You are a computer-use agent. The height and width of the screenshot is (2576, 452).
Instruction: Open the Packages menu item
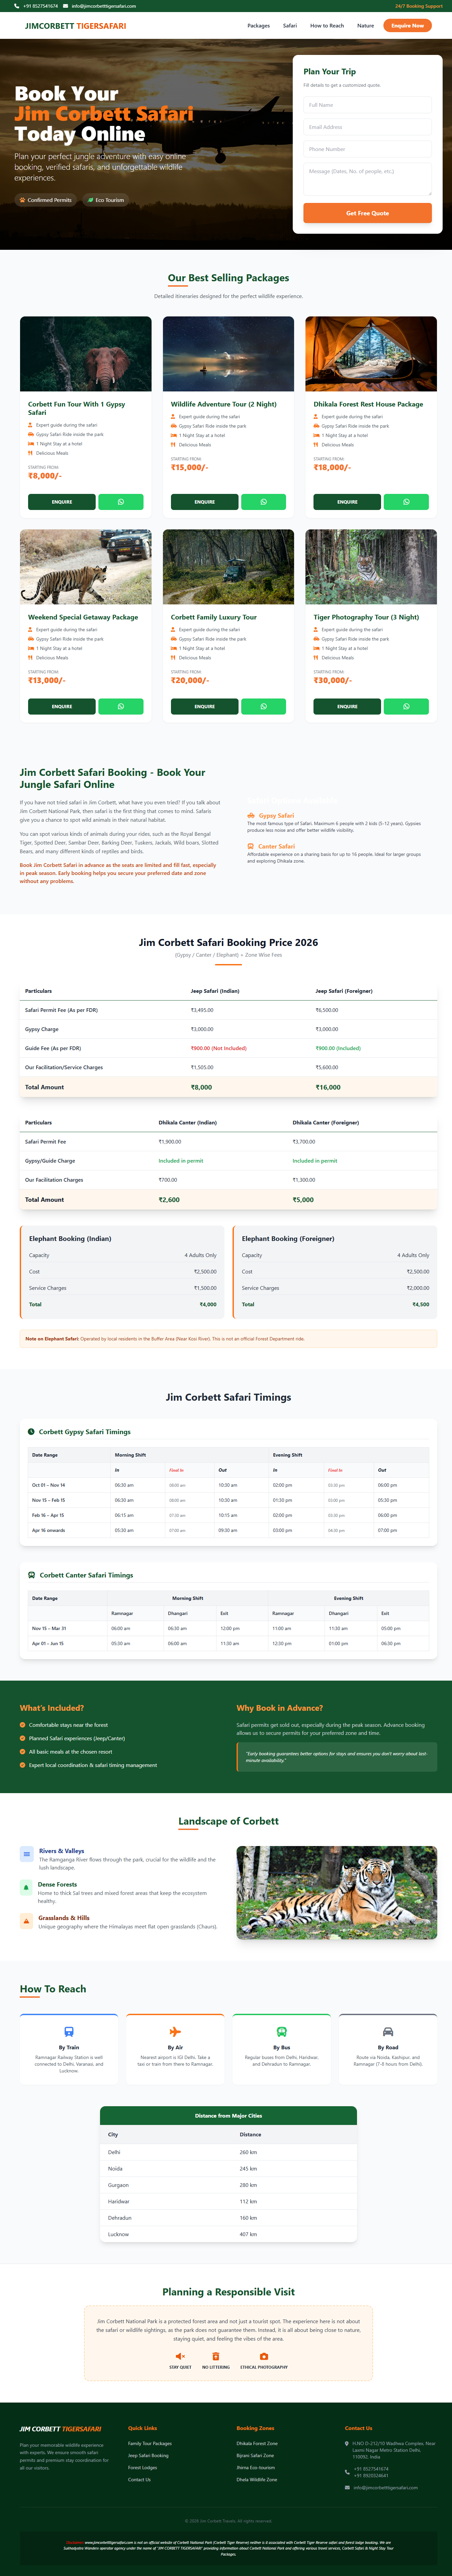pos(259,26)
